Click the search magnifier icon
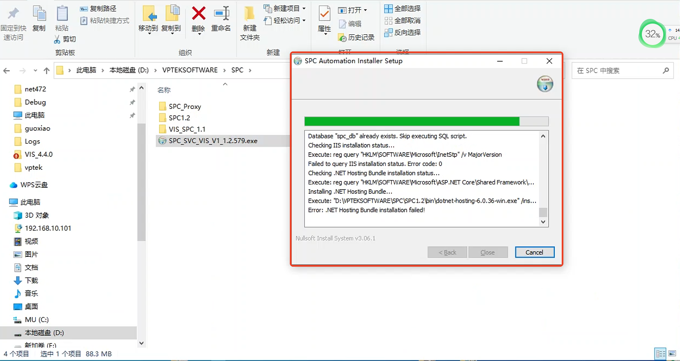The width and height of the screenshot is (680, 361). coord(665,70)
